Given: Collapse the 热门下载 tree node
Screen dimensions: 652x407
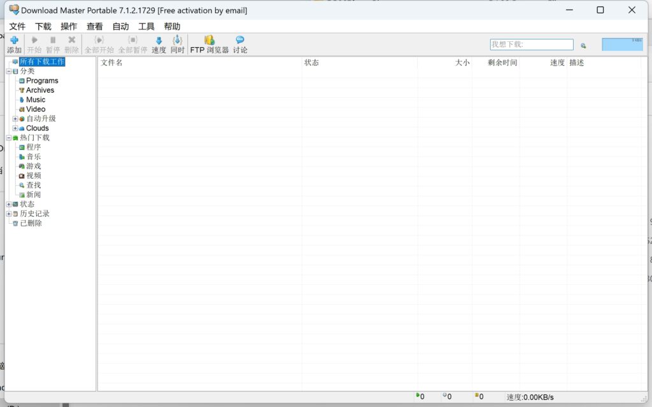Looking at the screenshot, I should click(x=8, y=138).
